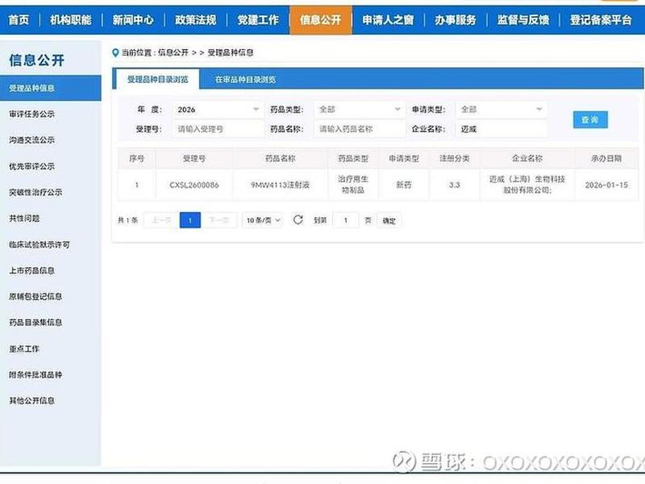This screenshot has width=645, height=484.
Task: Click the 企业名称 column header
Action: [527, 158]
